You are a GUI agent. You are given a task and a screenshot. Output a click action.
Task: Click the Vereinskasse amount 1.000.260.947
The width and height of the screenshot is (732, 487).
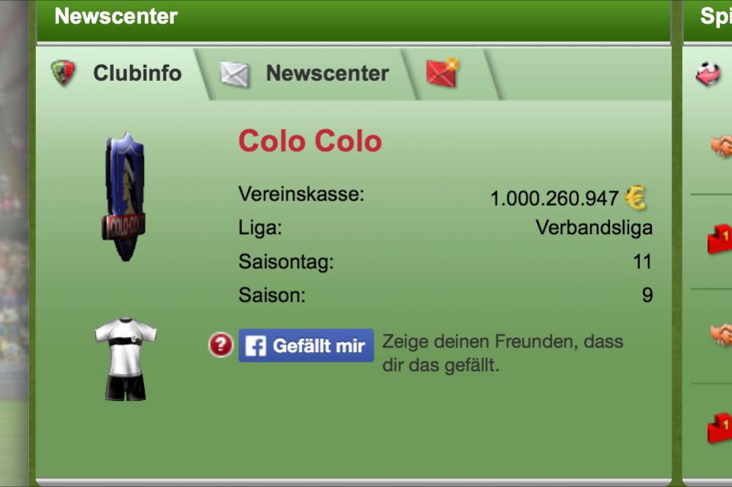554,198
